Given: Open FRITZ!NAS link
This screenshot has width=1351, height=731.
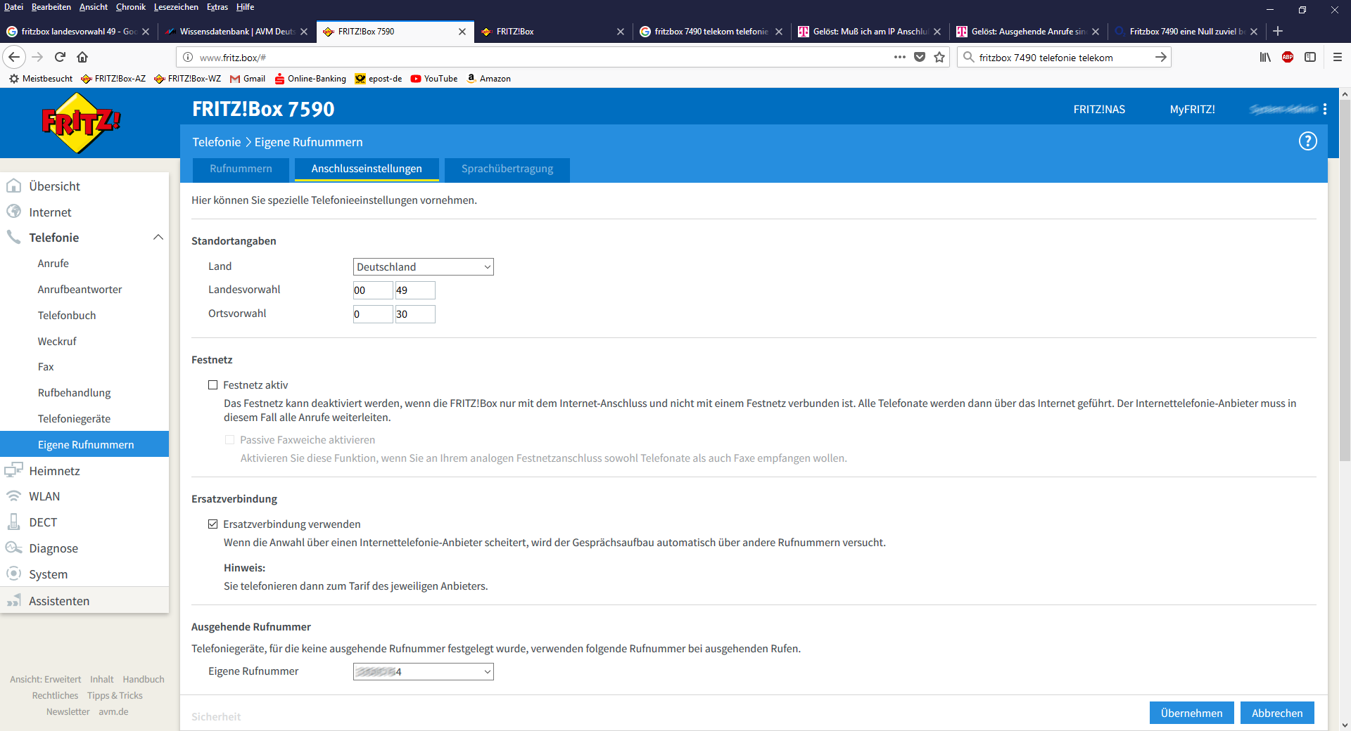Looking at the screenshot, I should coord(1099,109).
